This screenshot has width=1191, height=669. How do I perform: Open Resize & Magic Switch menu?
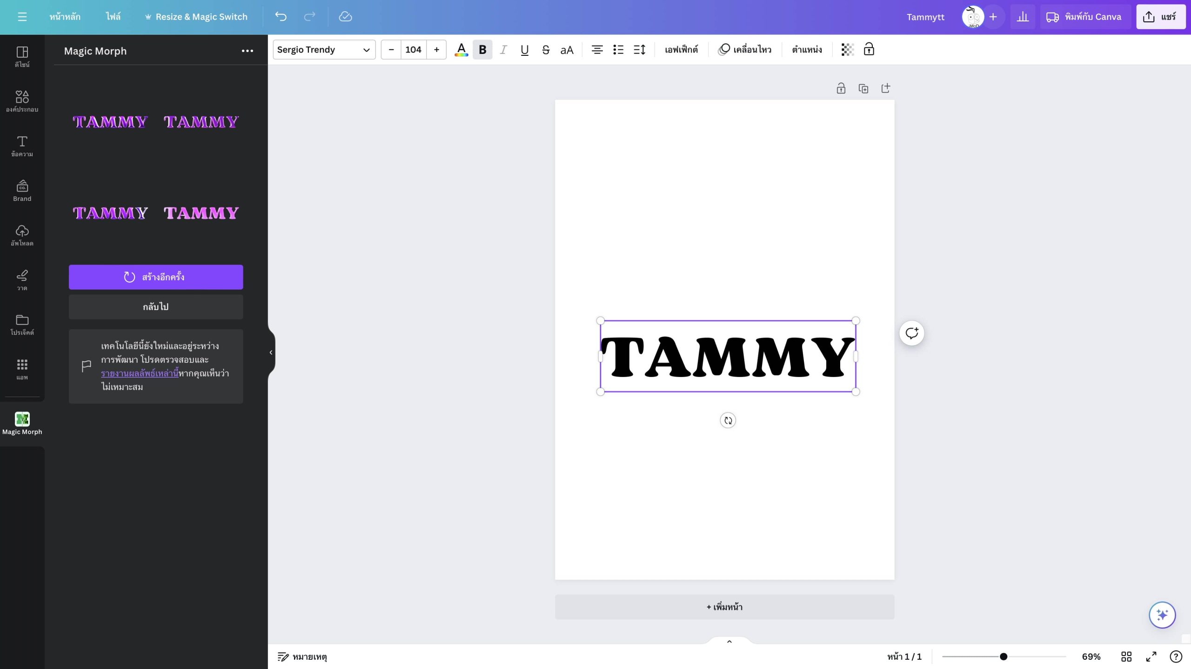(196, 17)
